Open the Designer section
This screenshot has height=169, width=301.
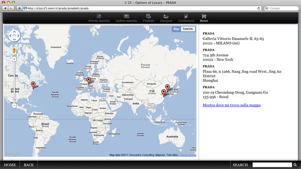[166, 18]
